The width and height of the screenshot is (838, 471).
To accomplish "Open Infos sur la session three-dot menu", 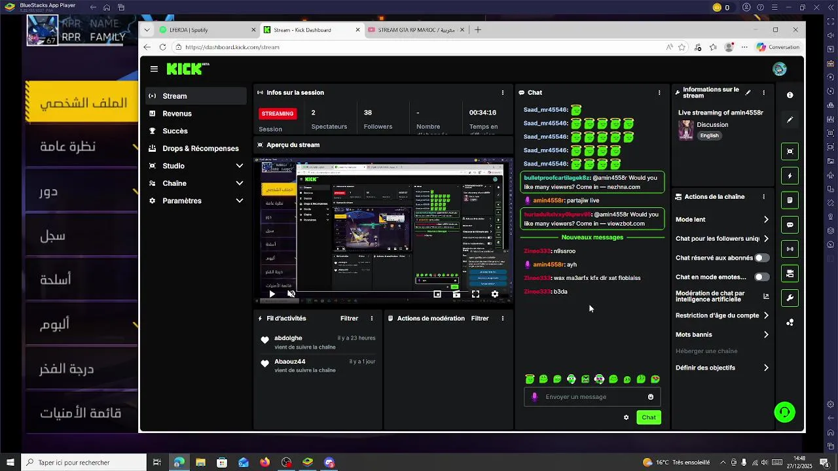I will click(503, 92).
